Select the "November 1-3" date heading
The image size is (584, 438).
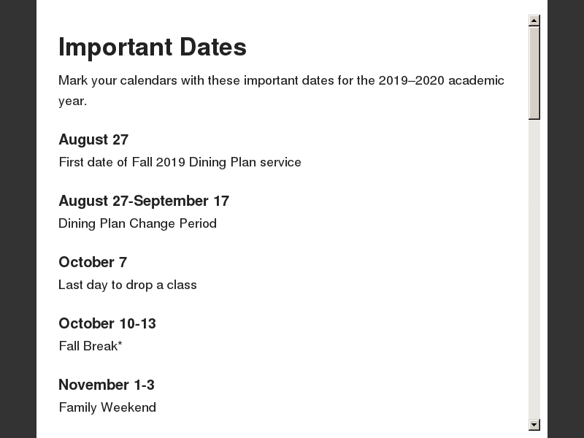[x=107, y=385]
